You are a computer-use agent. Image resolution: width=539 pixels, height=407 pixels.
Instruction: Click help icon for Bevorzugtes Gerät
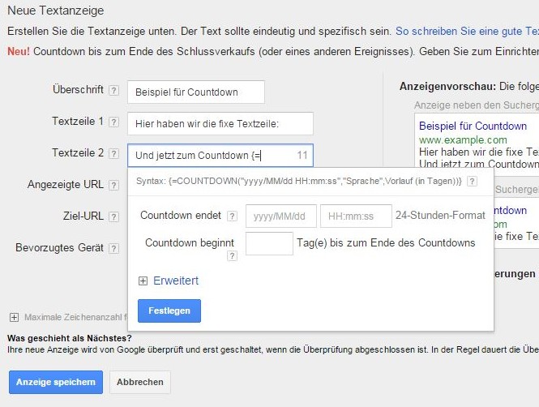(113, 248)
